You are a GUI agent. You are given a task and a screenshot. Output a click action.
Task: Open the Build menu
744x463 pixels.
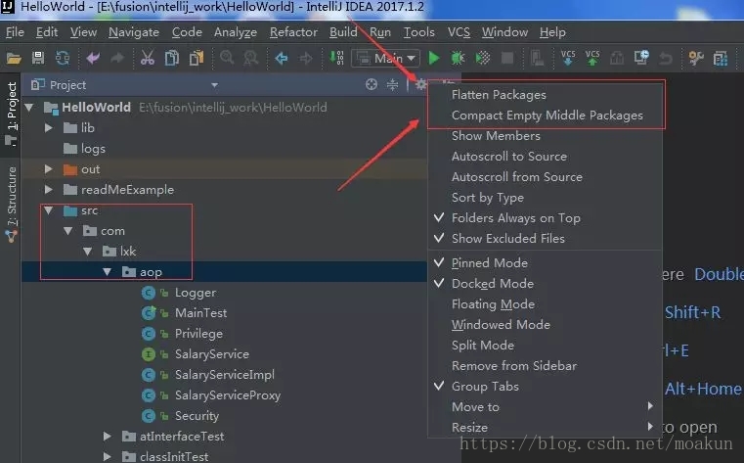(343, 32)
